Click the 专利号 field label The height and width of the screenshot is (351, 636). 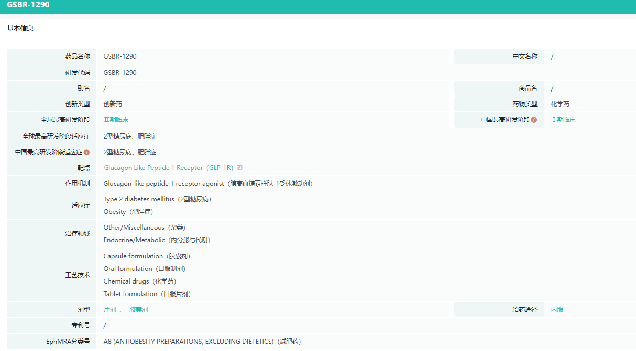tap(81, 325)
